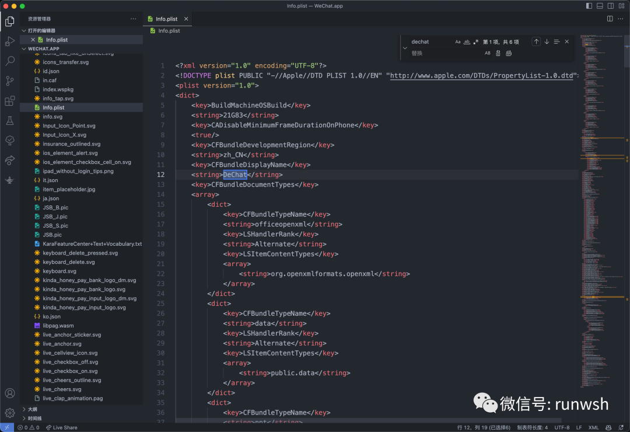Open the Accounts menu icon

[10, 393]
